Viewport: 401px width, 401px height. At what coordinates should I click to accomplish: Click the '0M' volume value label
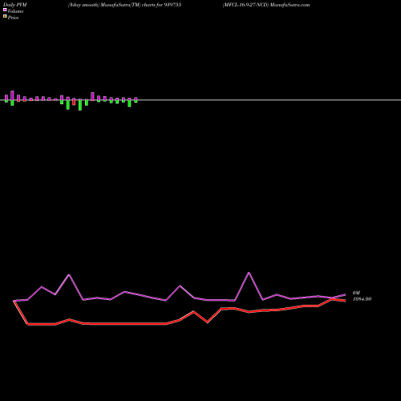pyautogui.click(x=356, y=293)
